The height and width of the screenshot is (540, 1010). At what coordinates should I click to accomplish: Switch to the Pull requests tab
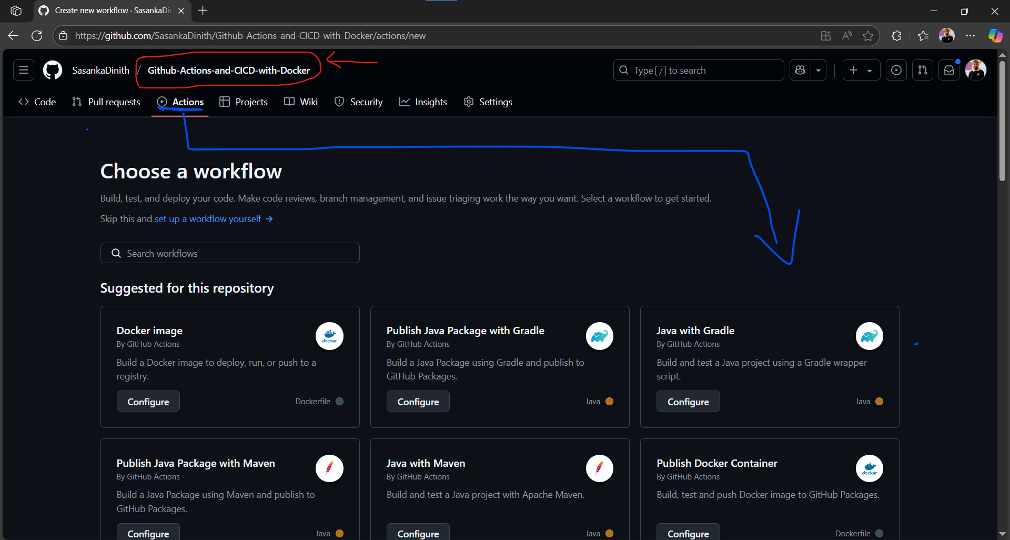[x=106, y=102]
